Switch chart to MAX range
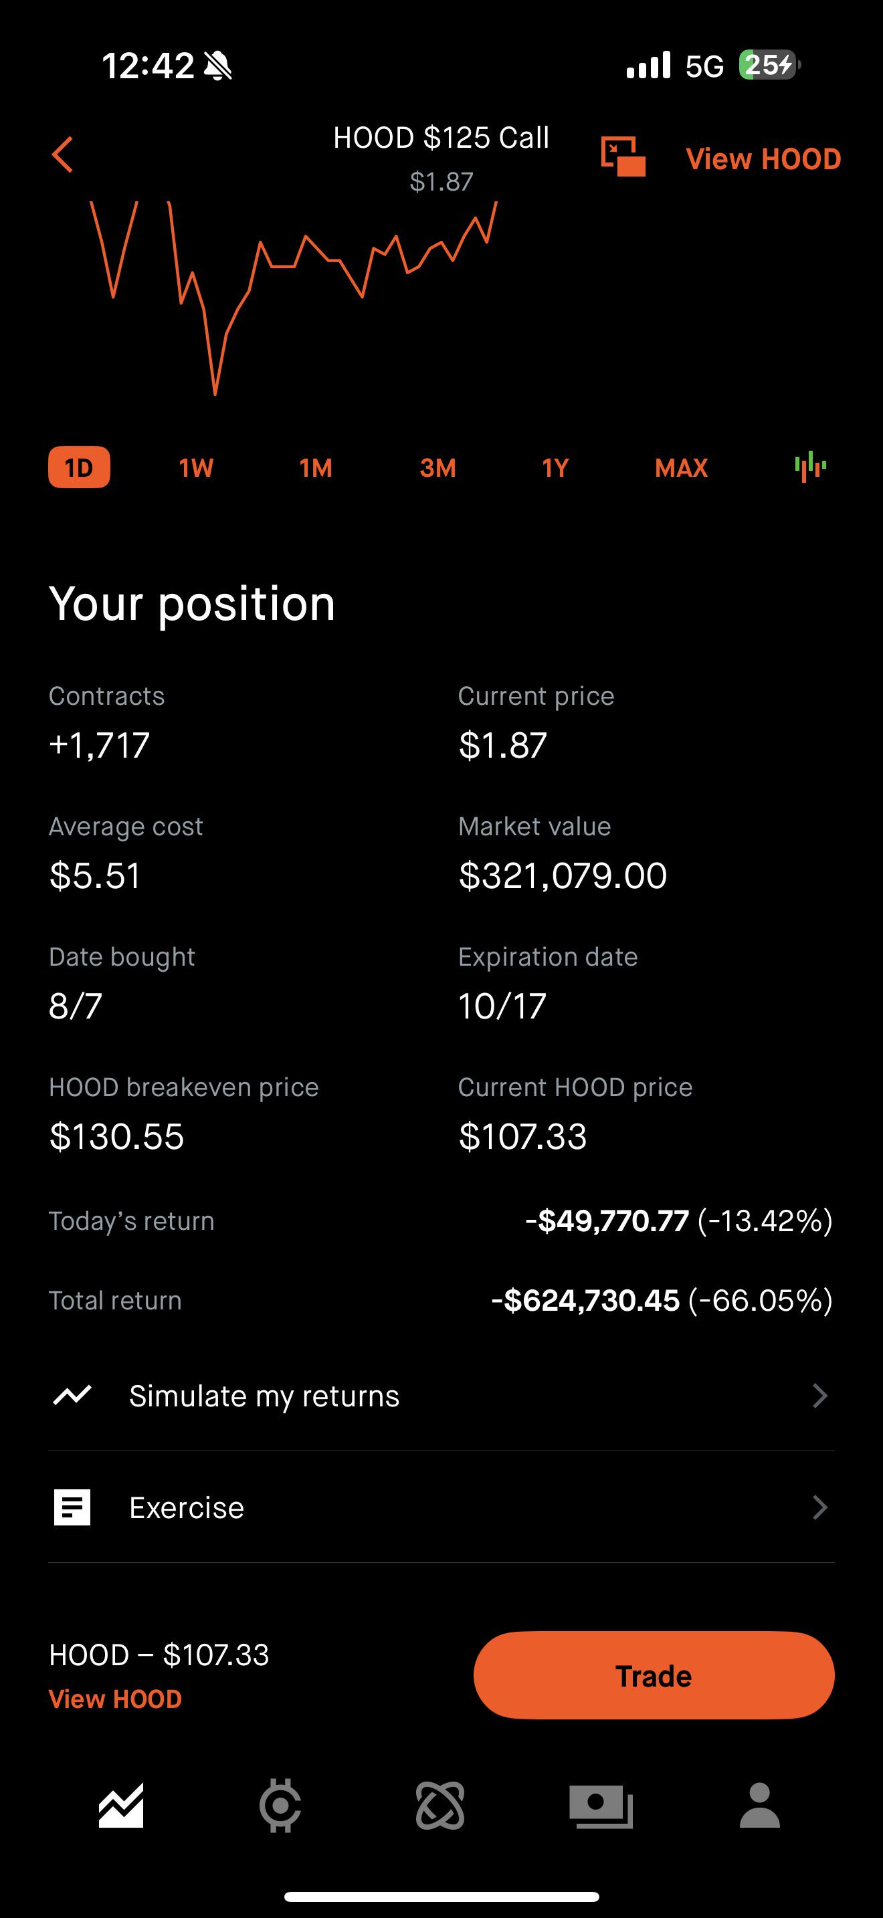This screenshot has height=1918, width=883. click(680, 467)
